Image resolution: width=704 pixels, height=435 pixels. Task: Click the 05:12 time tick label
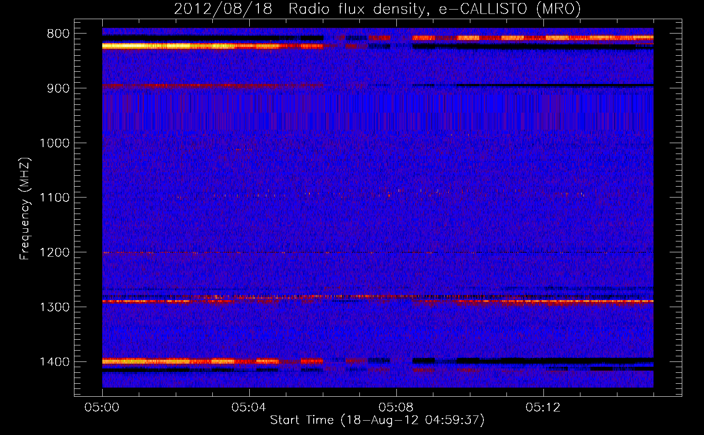coord(543,408)
